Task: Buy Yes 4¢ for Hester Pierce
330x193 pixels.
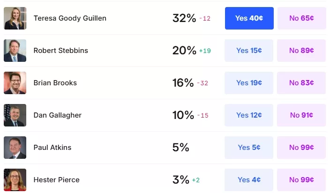Action: point(249,180)
